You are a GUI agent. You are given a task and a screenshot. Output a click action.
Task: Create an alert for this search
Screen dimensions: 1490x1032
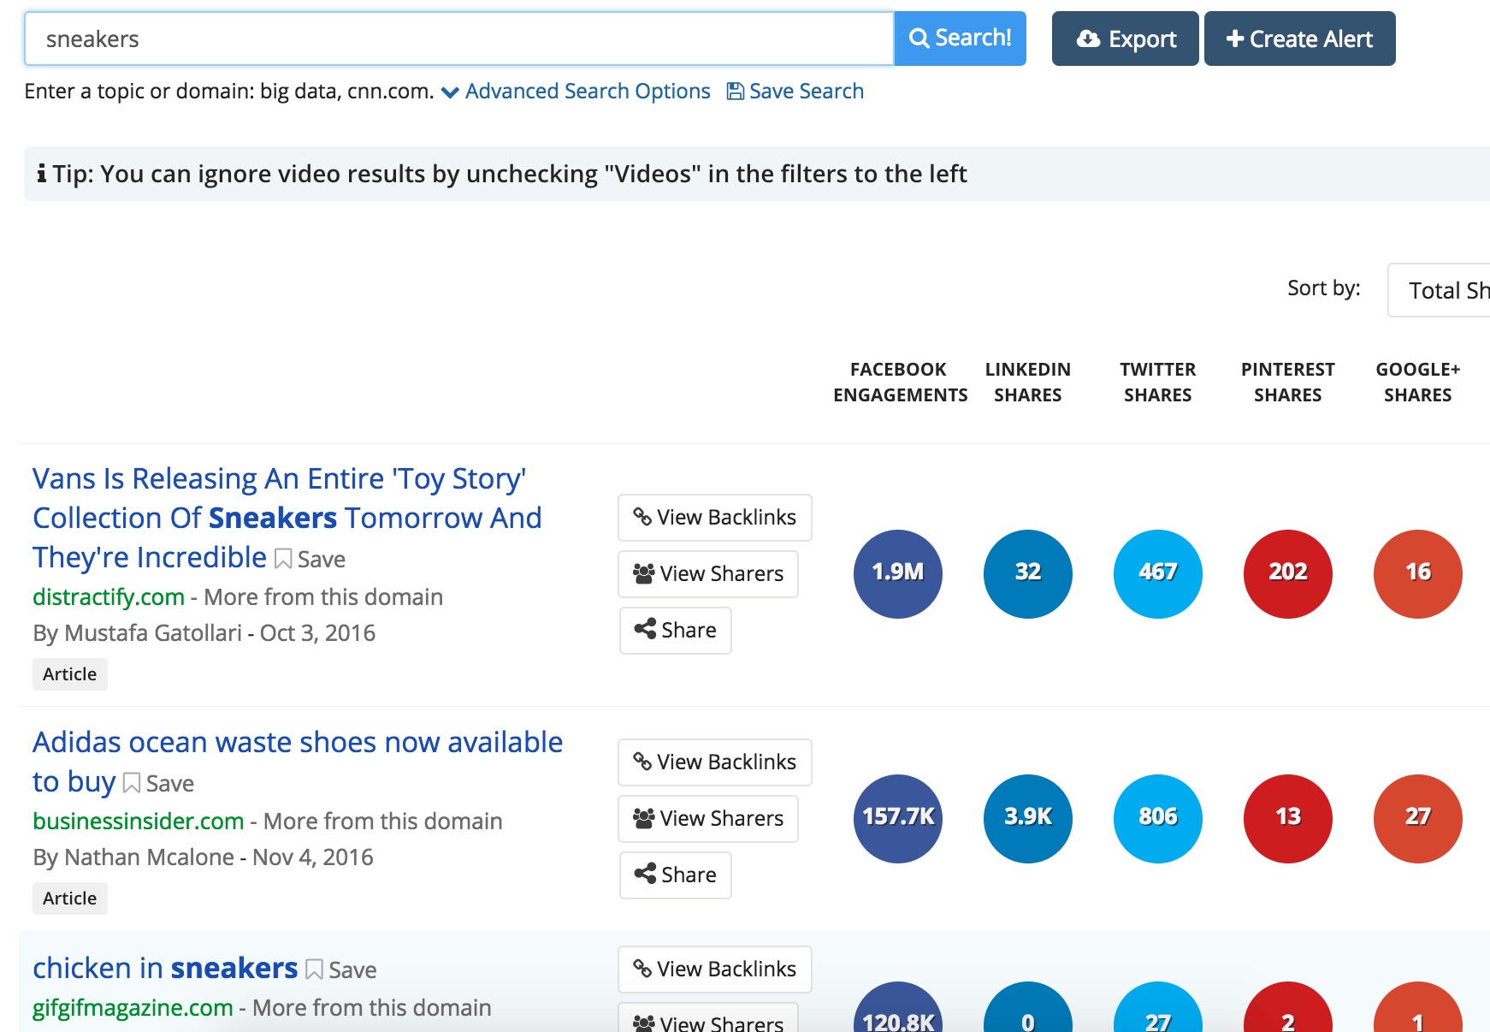[x=1299, y=39]
